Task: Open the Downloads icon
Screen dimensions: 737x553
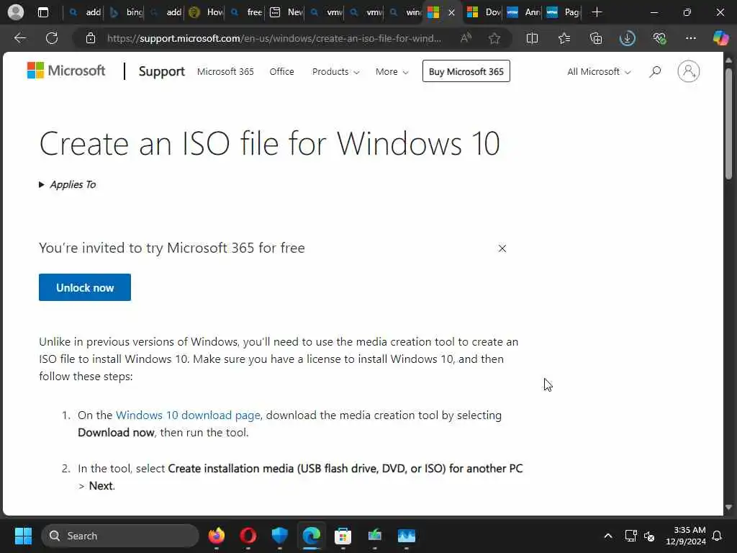Action: 628,38
